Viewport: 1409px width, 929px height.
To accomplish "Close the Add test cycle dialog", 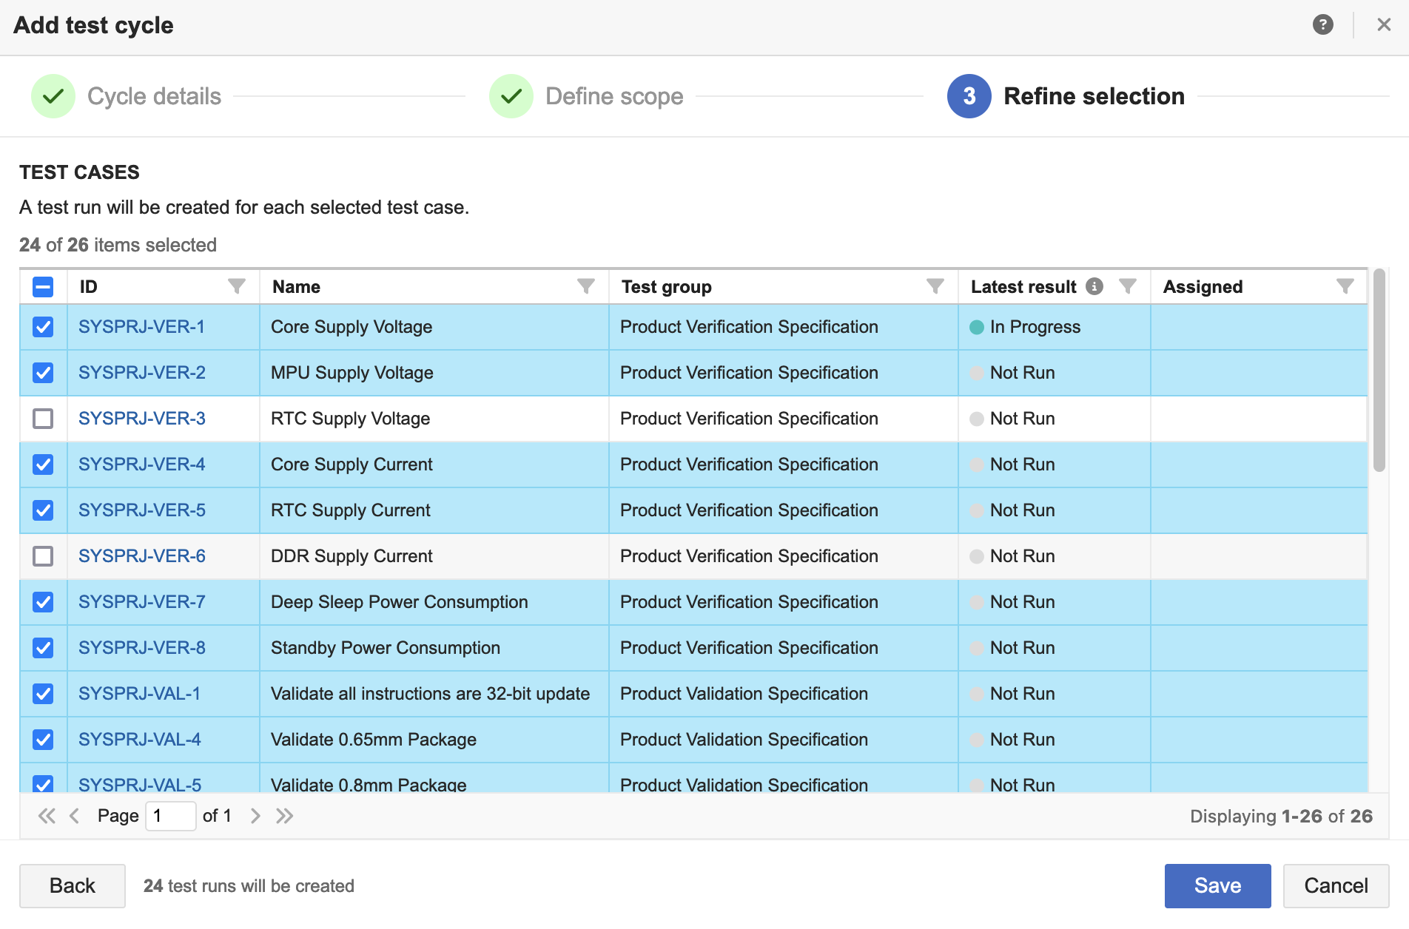I will click(x=1384, y=25).
